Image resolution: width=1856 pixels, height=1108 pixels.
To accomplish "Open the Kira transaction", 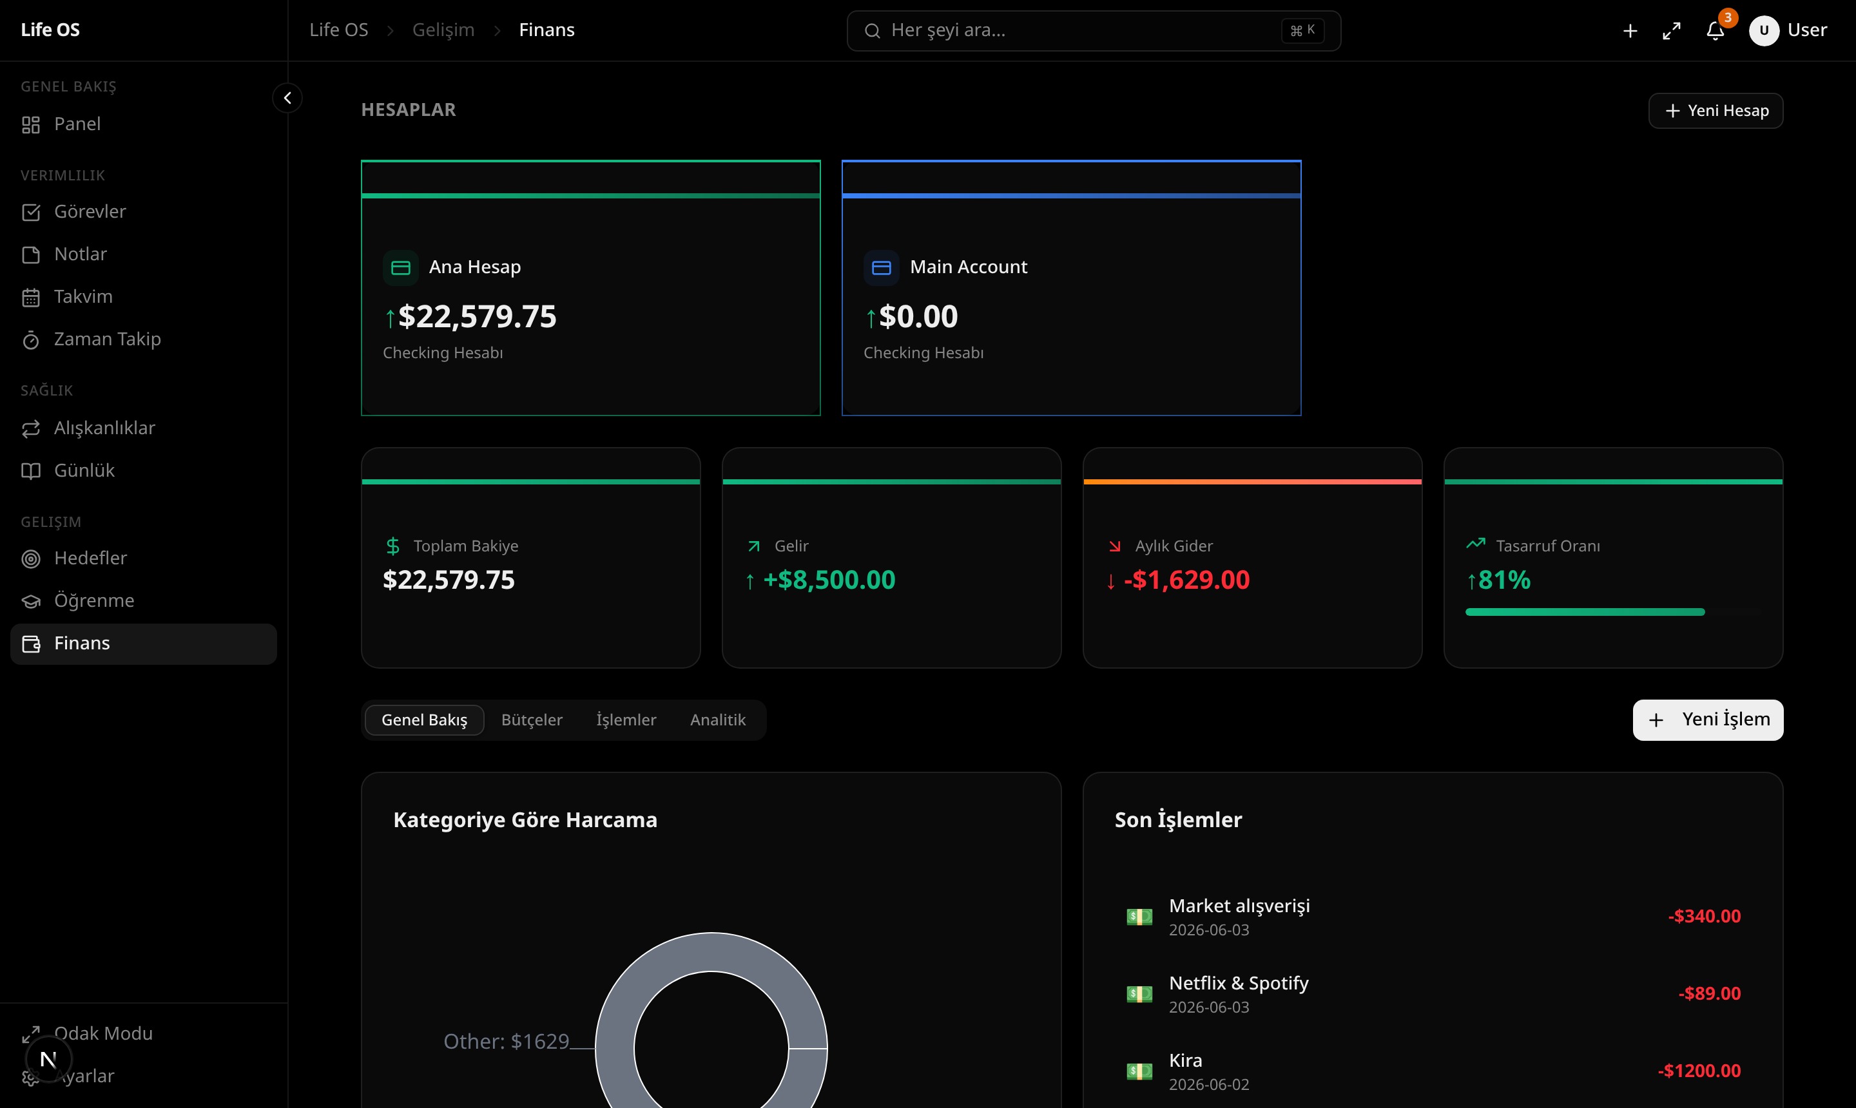I will [x=1433, y=1071].
